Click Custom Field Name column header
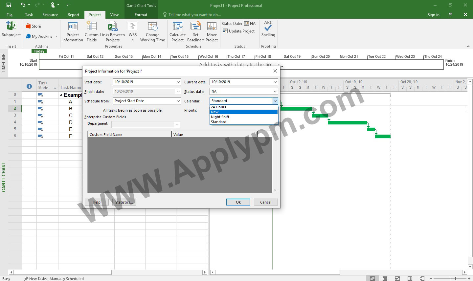 click(129, 135)
